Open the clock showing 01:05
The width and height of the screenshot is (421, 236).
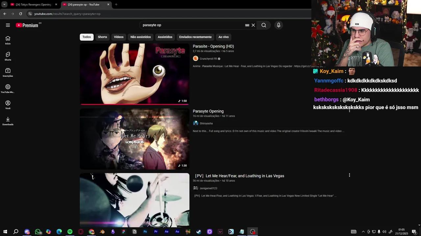tap(402, 232)
